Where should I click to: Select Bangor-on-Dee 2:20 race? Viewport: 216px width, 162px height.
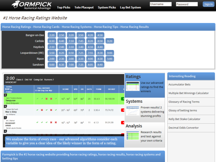click(52, 35)
